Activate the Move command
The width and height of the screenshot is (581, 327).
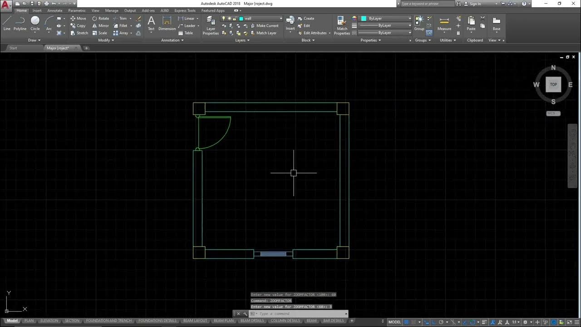pos(78,19)
